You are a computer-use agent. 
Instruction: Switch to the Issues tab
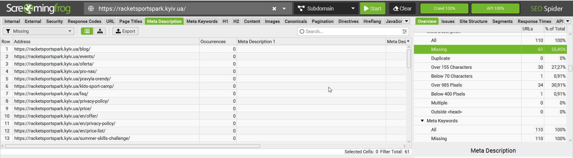pyautogui.click(x=448, y=21)
